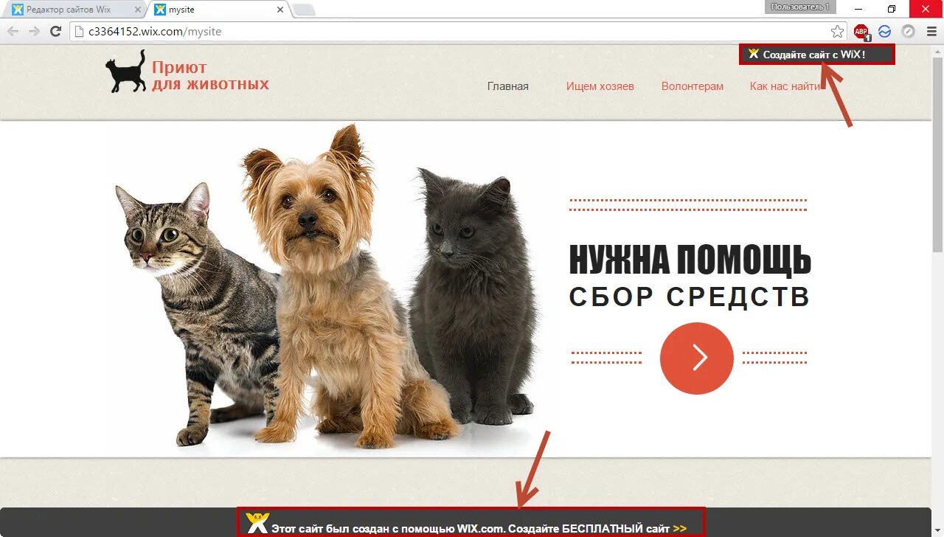Open the new tab button

(x=304, y=10)
